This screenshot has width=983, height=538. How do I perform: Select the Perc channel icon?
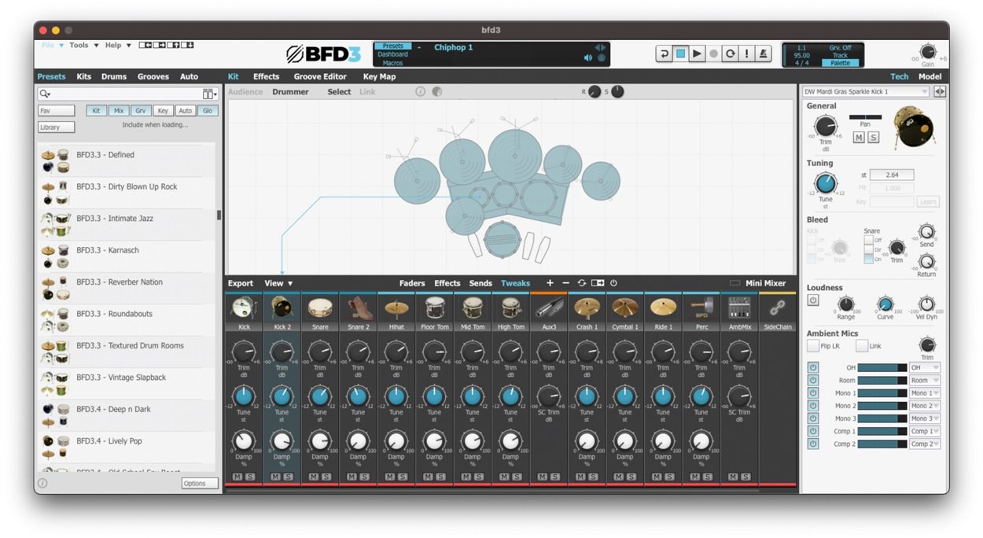tap(701, 308)
